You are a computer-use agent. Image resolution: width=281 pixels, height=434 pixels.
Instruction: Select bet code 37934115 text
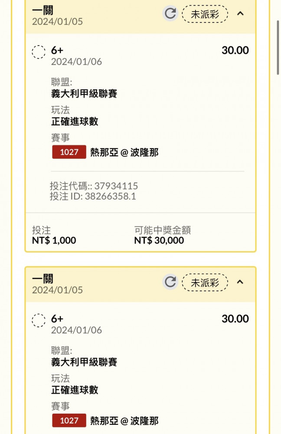point(116,186)
